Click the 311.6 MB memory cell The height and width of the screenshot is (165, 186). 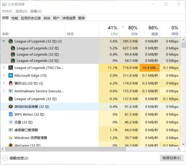pos(129,75)
